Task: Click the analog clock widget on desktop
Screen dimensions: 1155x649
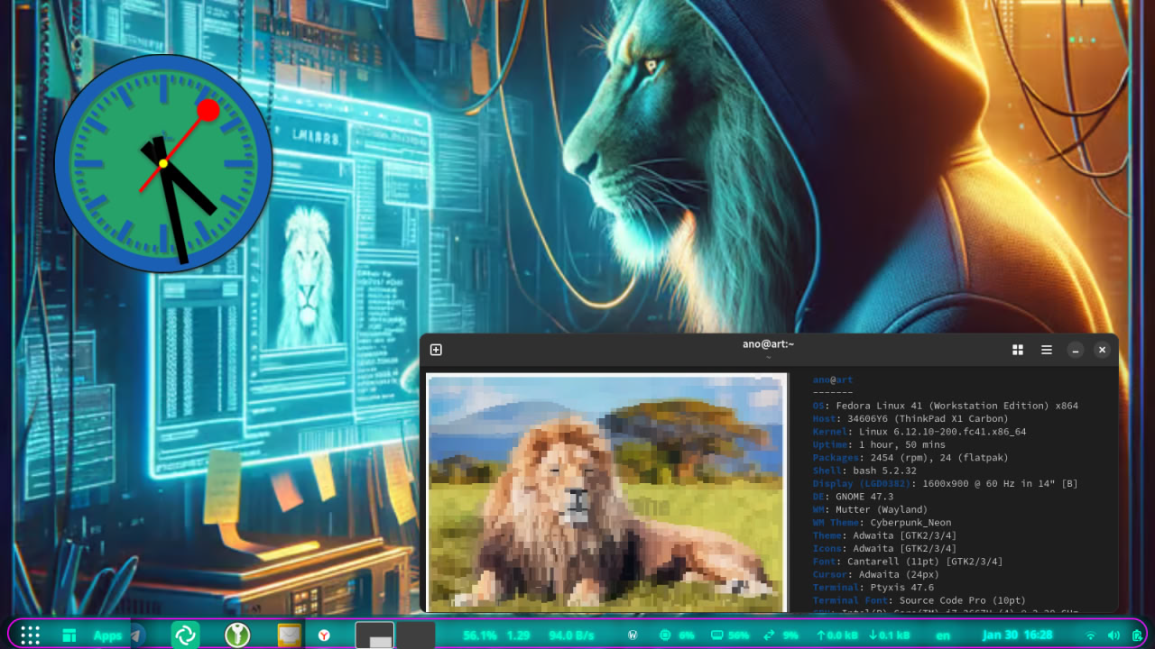Action: point(163,163)
